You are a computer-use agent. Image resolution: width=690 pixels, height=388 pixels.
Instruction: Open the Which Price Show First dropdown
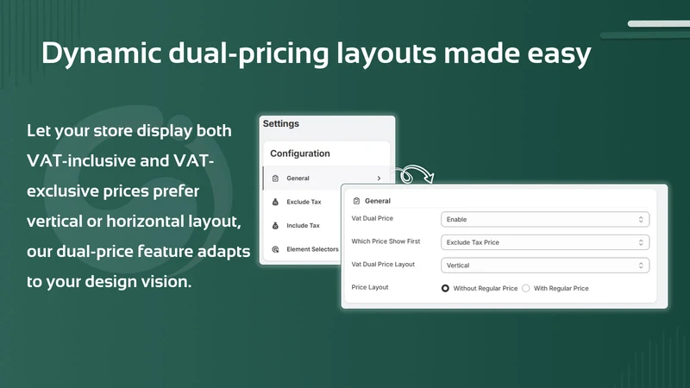pyautogui.click(x=545, y=242)
